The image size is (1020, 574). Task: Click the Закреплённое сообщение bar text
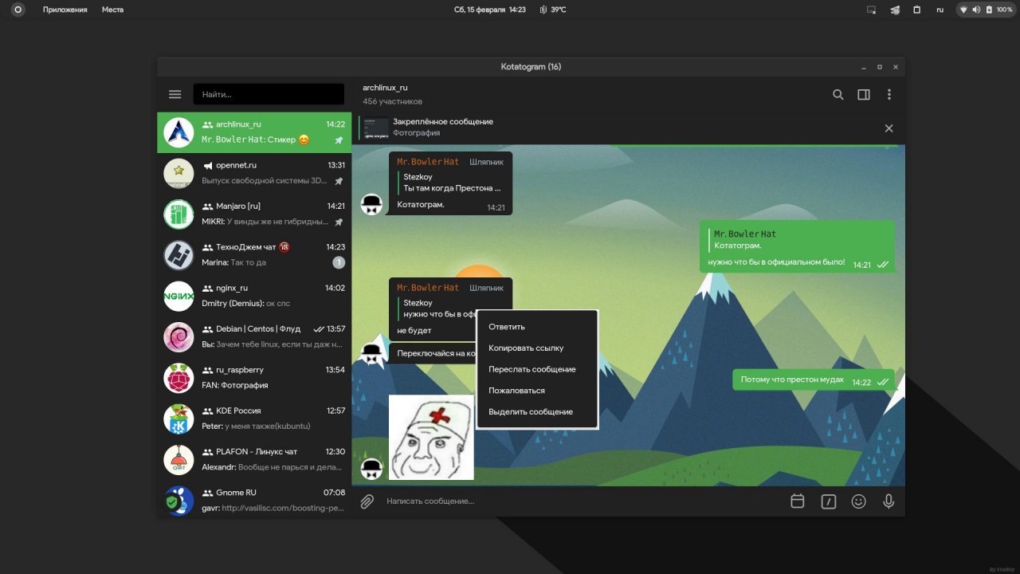(x=443, y=121)
